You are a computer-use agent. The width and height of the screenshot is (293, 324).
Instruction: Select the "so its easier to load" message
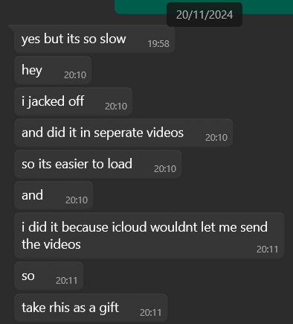(x=98, y=164)
